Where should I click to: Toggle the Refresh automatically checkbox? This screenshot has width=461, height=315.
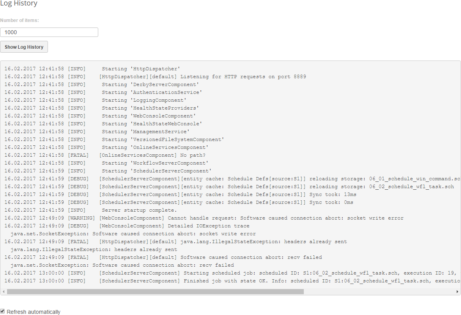coord(2,311)
